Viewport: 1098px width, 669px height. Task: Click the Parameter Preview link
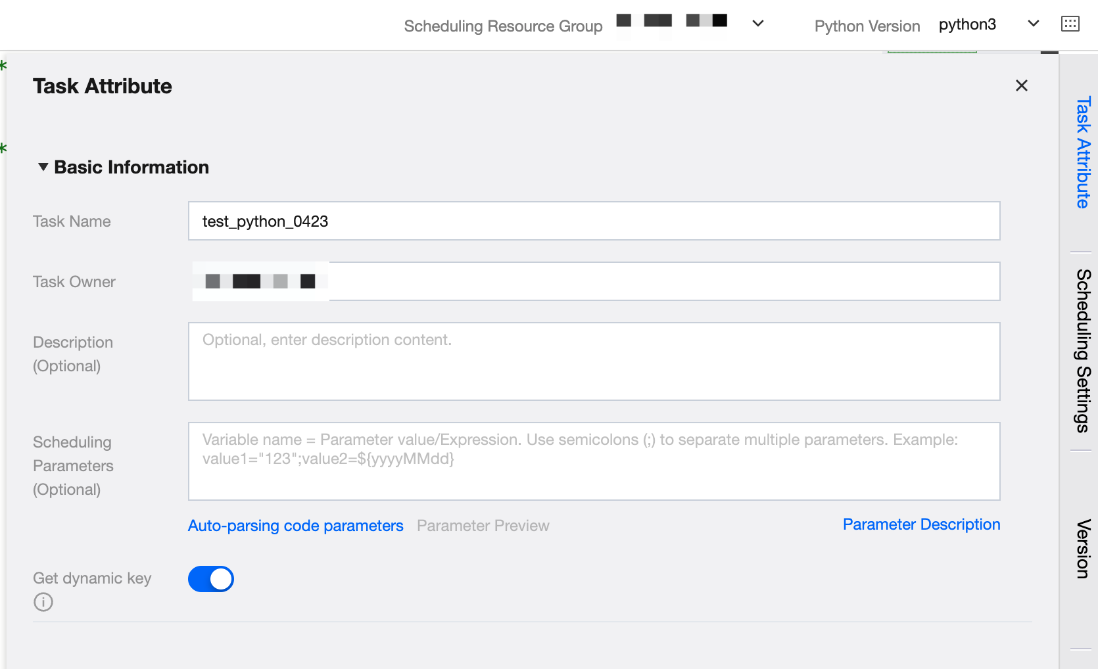pyautogui.click(x=483, y=526)
